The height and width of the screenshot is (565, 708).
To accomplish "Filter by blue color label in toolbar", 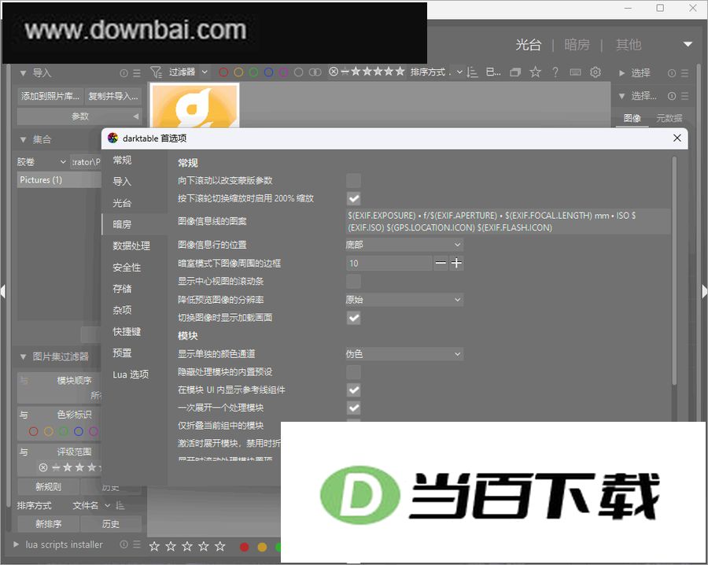I will tap(268, 72).
